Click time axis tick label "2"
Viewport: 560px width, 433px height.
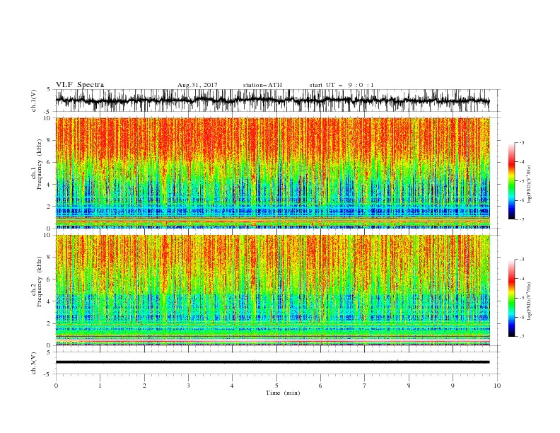(x=144, y=386)
